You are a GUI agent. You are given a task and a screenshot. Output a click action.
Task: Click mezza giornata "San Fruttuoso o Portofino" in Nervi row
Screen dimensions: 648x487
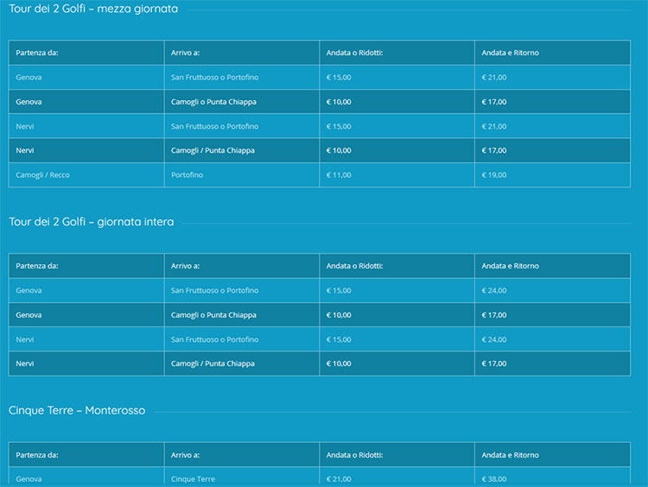point(214,126)
